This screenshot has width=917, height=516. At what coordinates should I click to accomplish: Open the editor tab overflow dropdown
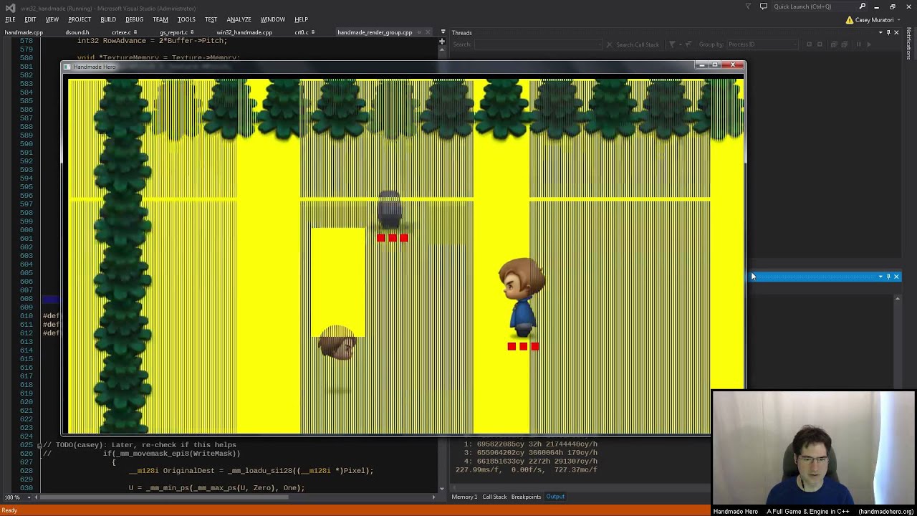coord(443,32)
